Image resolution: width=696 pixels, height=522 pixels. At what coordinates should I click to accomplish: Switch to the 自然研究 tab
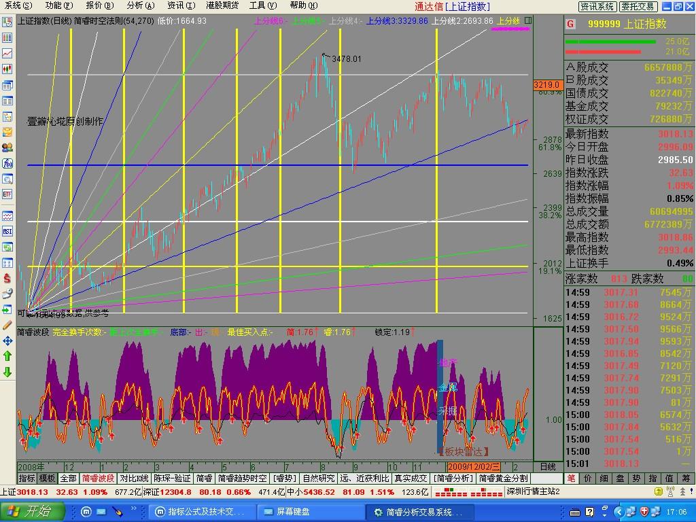[319, 478]
